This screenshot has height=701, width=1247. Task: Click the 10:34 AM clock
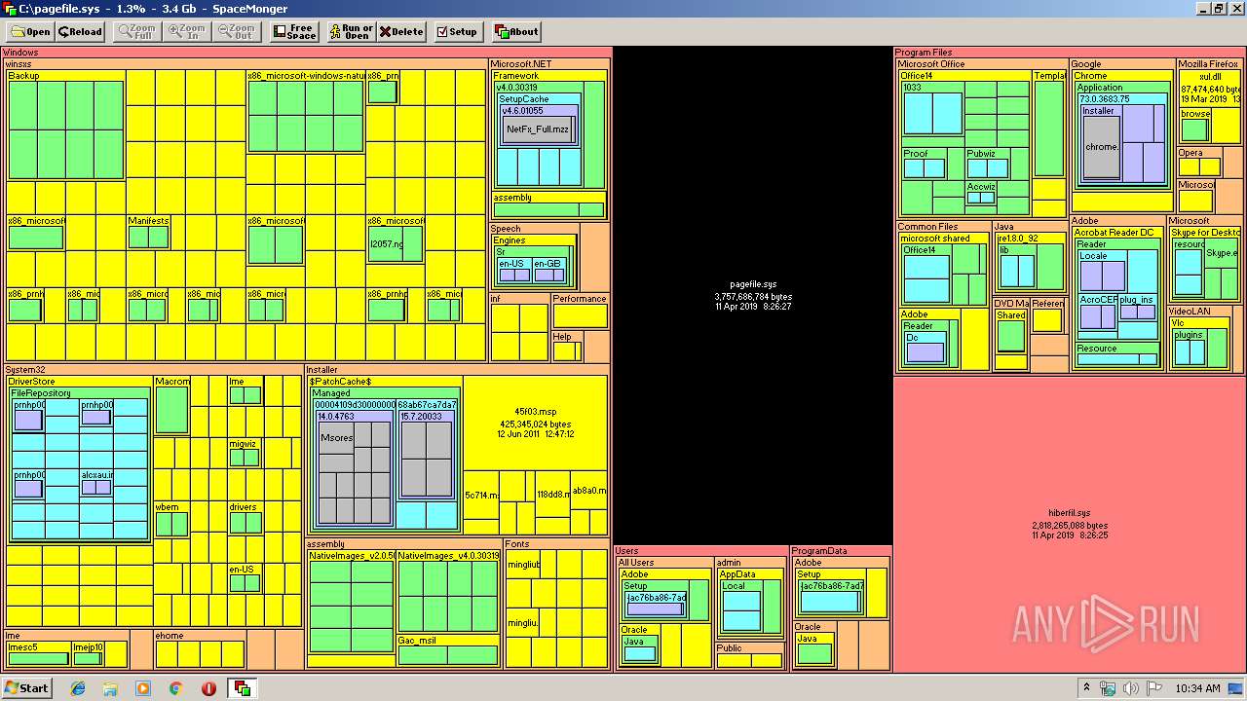click(x=1197, y=688)
